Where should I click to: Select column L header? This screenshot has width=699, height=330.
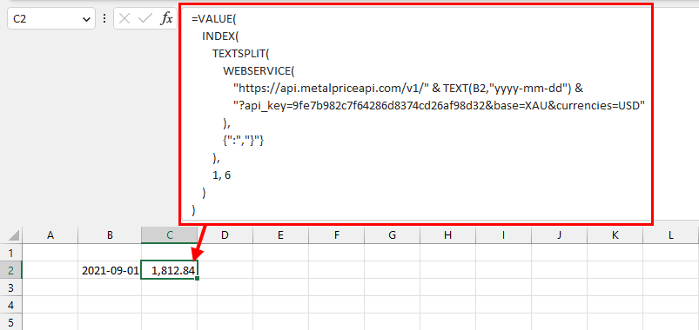click(x=671, y=235)
